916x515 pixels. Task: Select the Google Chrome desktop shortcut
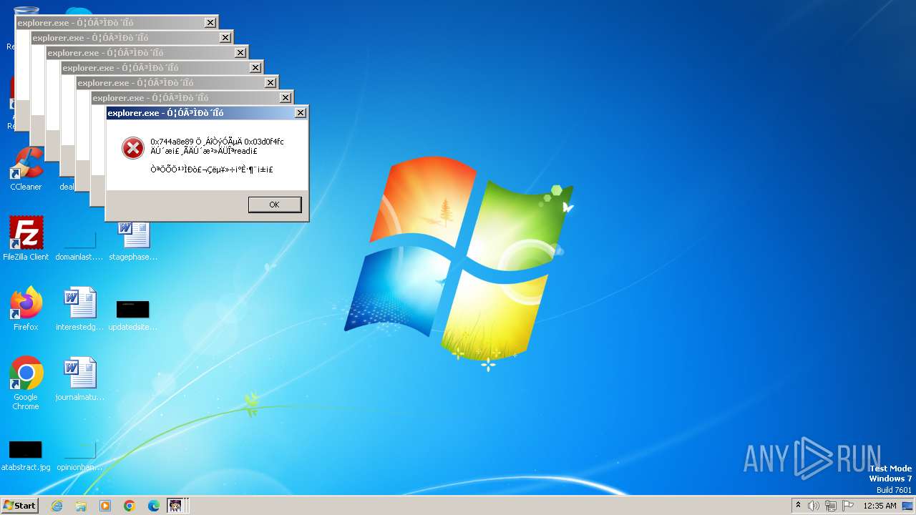(26, 383)
